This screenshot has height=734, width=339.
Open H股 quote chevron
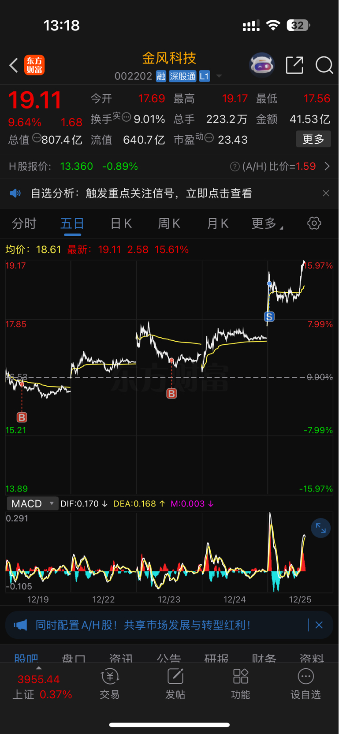pos(327,166)
